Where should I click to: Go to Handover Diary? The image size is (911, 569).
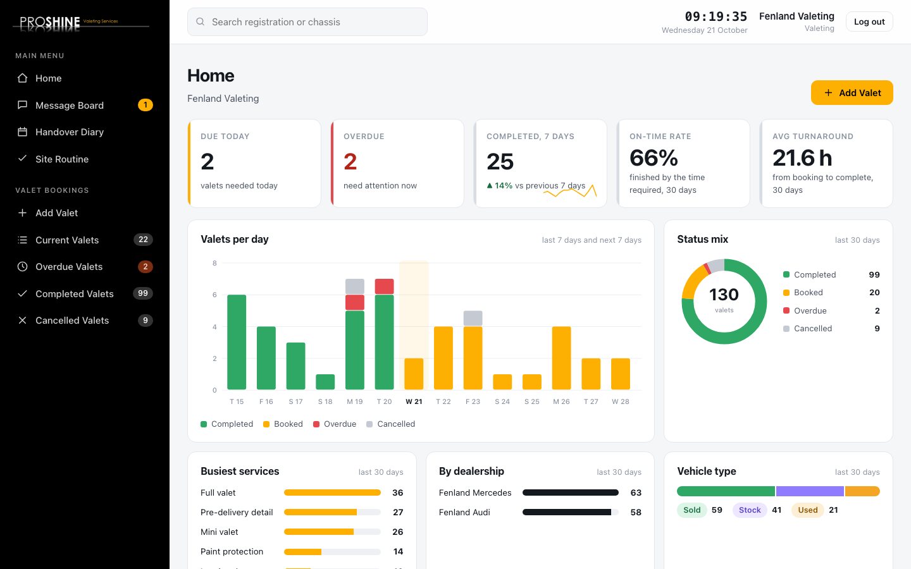click(x=85, y=132)
